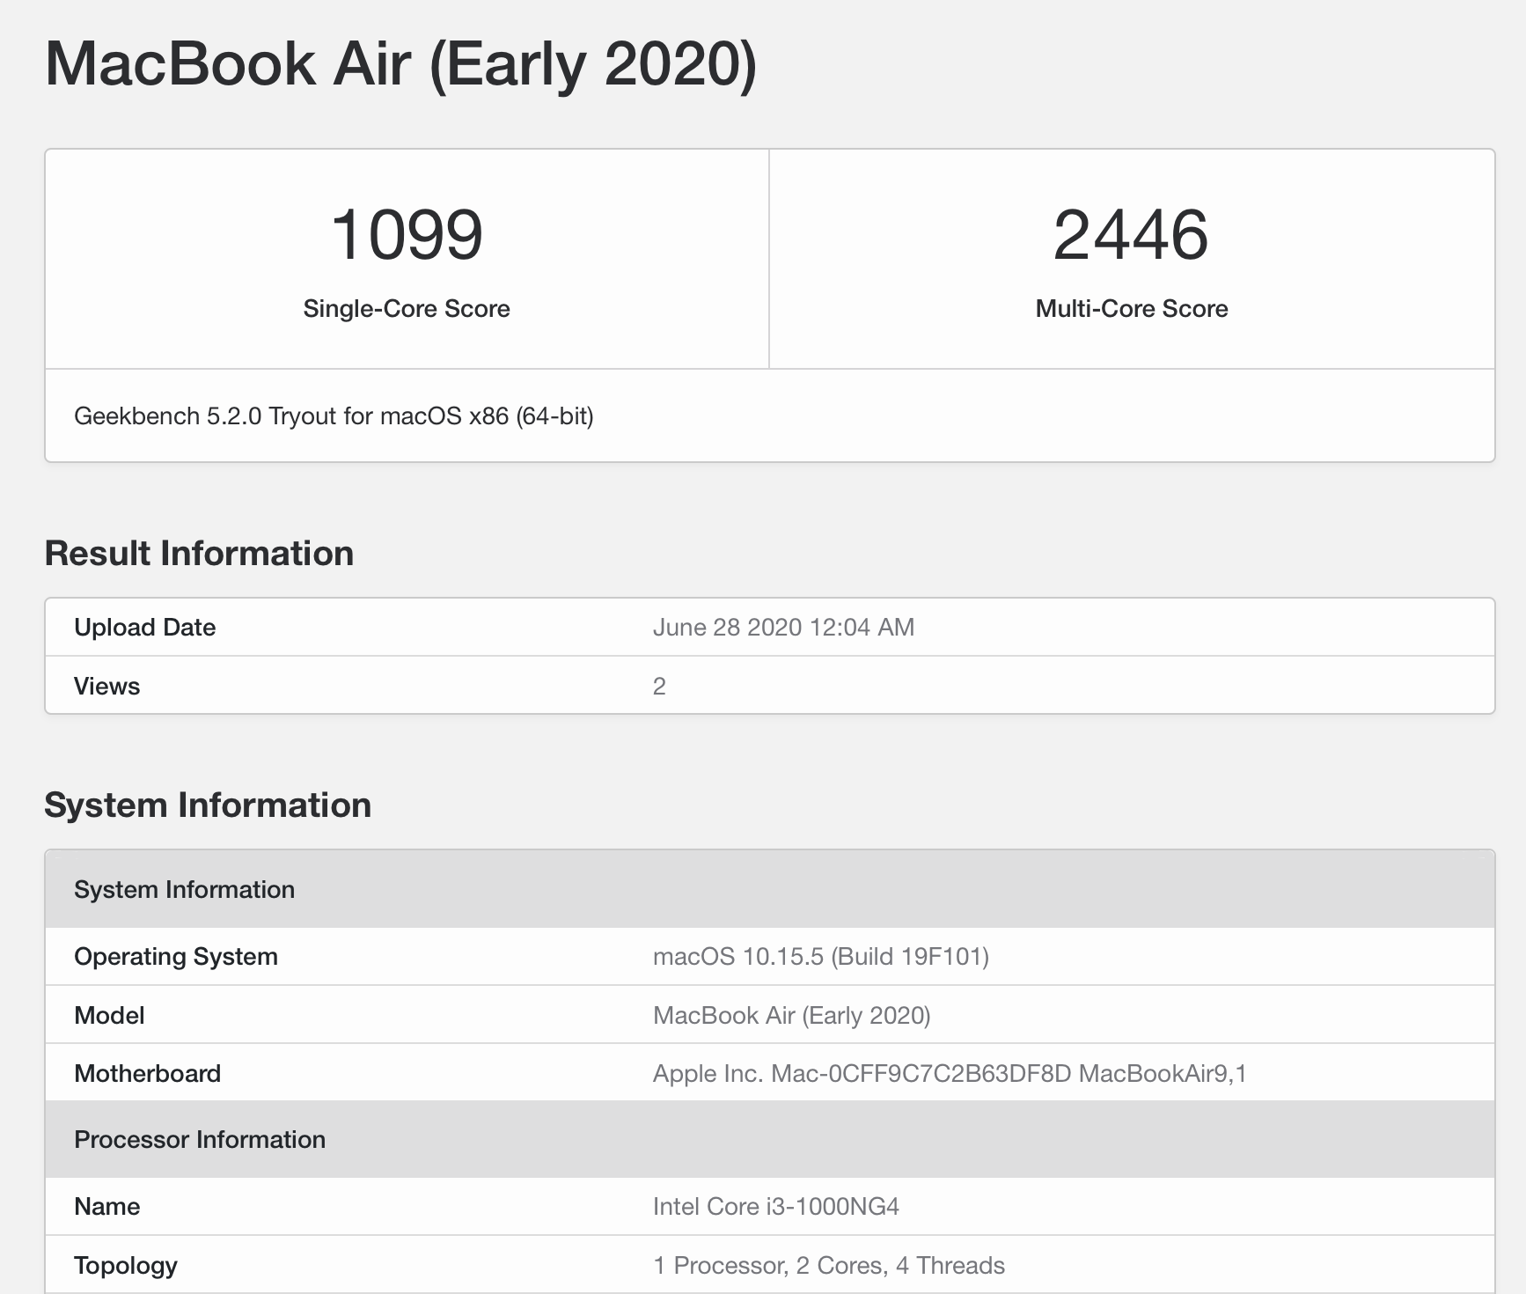
Task: Click the Processor Information table header
Action: (200, 1140)
